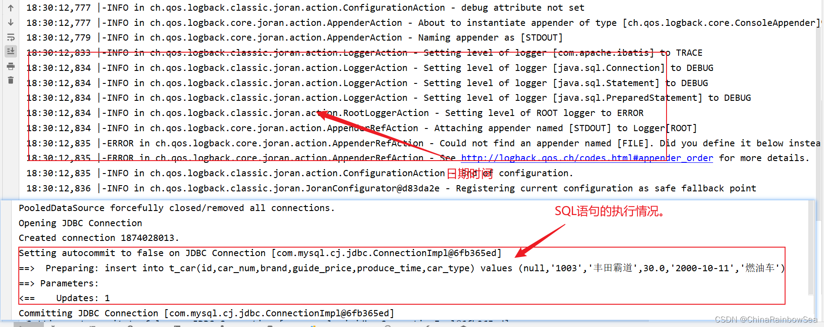Click the Up the Stack Trace arrow icon
This screenshot has width=824, height=327.
(x=11, y=8)
